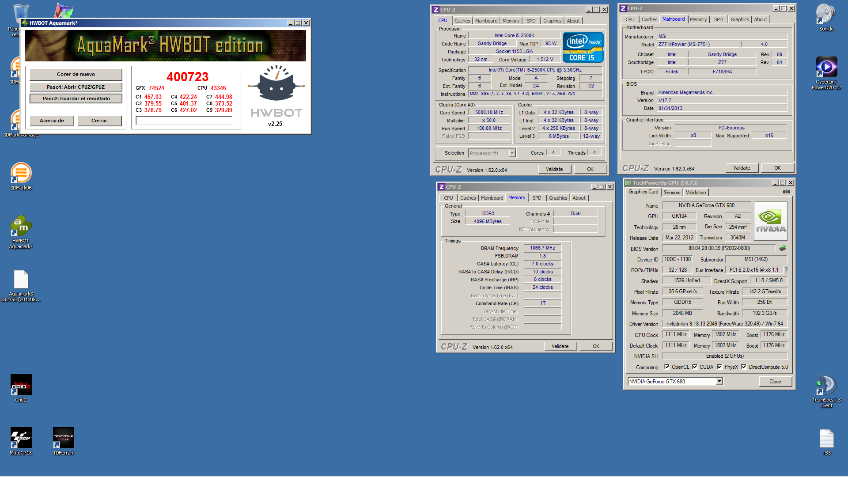The height and width of the screenshot is (477, 848).
Task: Switch to the Validation tab in GPU-Z
Action: (696, 193)
